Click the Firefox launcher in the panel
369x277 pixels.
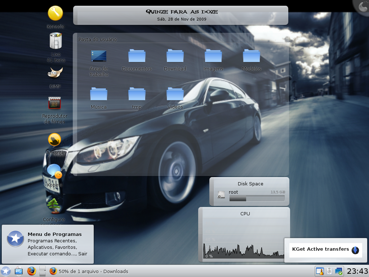(x=32, y=271)
